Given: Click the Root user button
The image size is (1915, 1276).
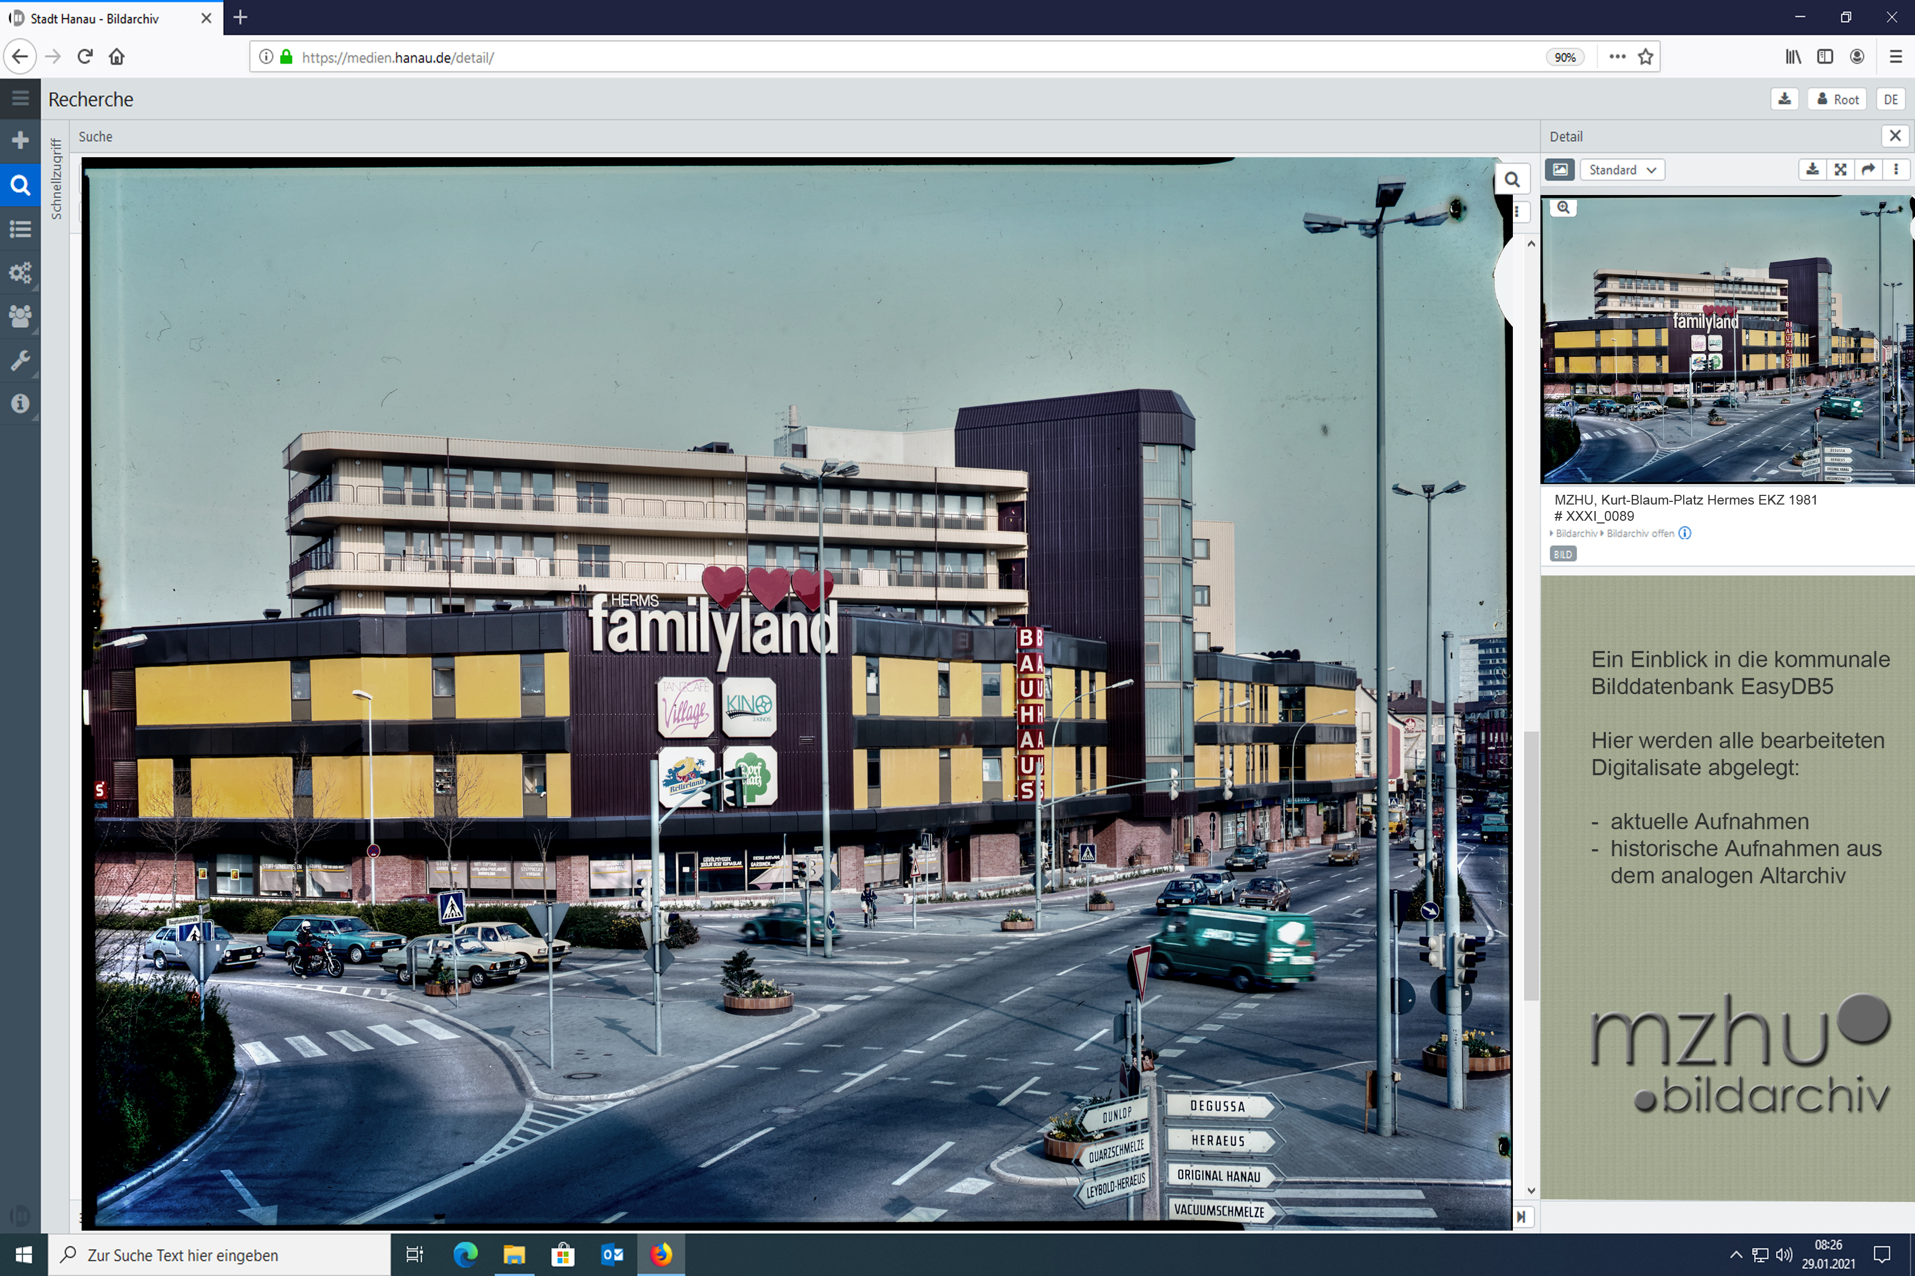Looking at the screenshot, I should 1838,99.
